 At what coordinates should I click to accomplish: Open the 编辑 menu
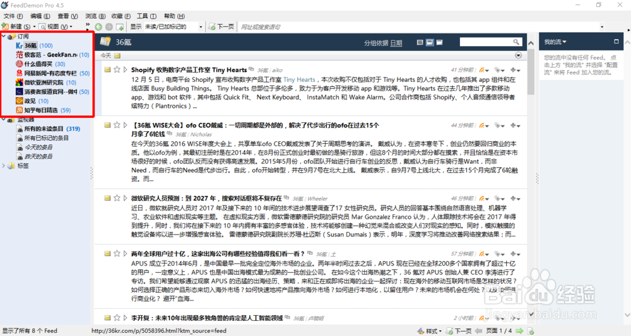pyautogui.click(x=40, y=16)
